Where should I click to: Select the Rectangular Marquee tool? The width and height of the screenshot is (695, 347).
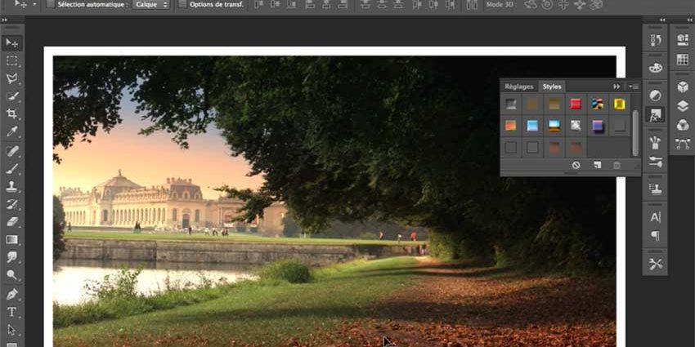point(12,61)
